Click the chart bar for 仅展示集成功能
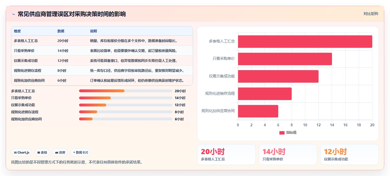390x176 pixels. point(278,76)
